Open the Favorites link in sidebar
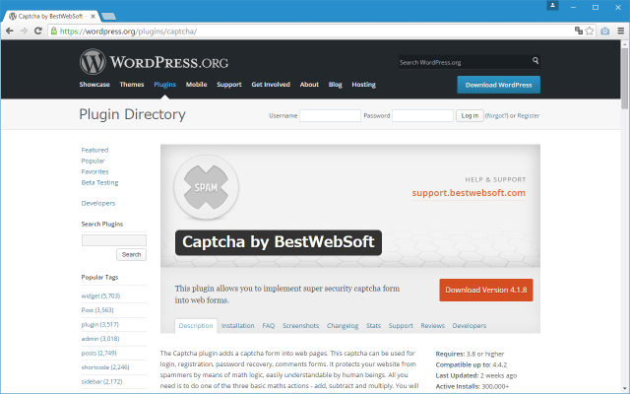 click(94, 171)
